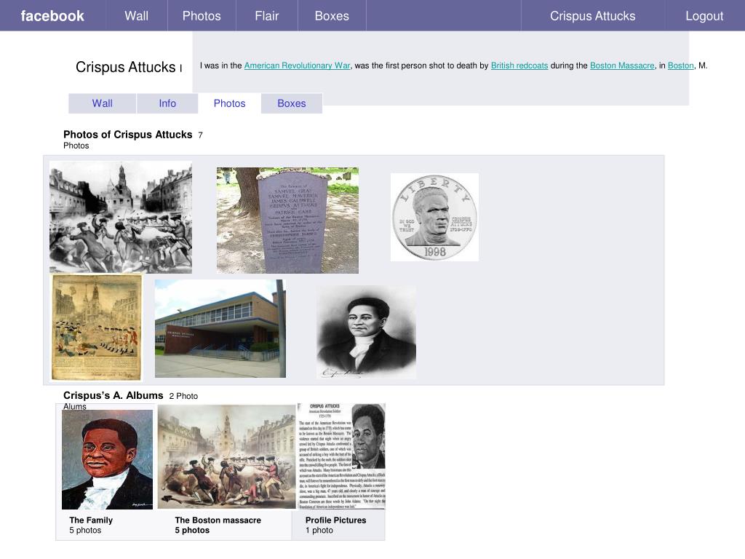This screenshot has width=745, height=559.
Task: Open the Profile Pictures album cover
Action: click(341, 456)
